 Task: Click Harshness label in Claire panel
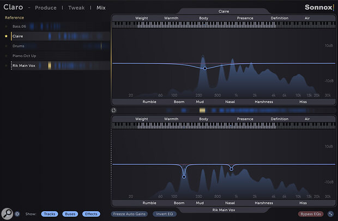264,102
